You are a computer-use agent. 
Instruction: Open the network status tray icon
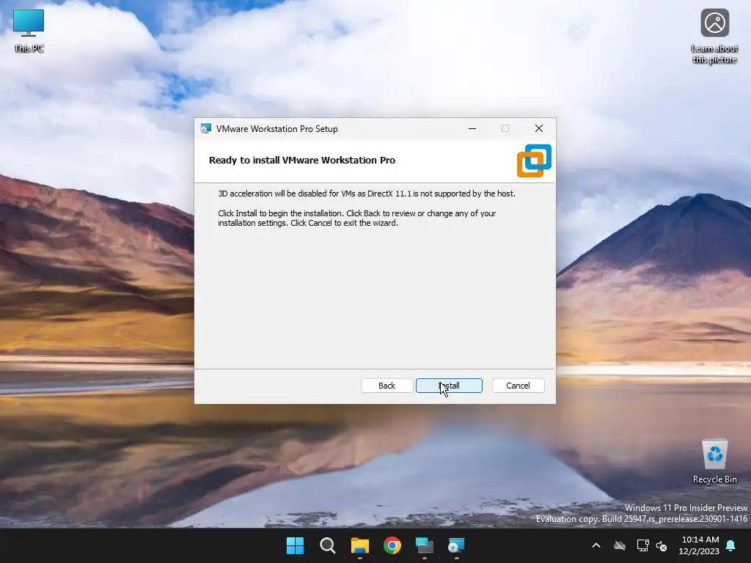[642, 545]
